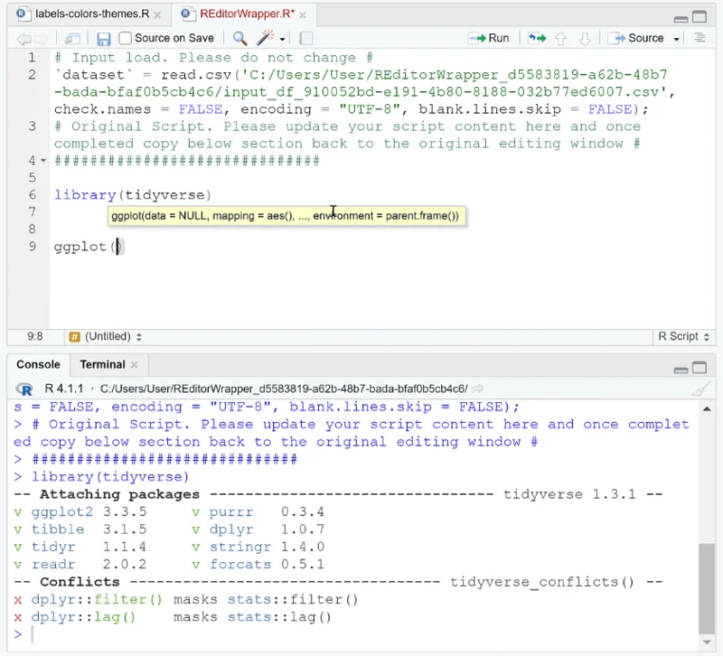Open Source options dropdown arrow

click(x=676, y=39)
